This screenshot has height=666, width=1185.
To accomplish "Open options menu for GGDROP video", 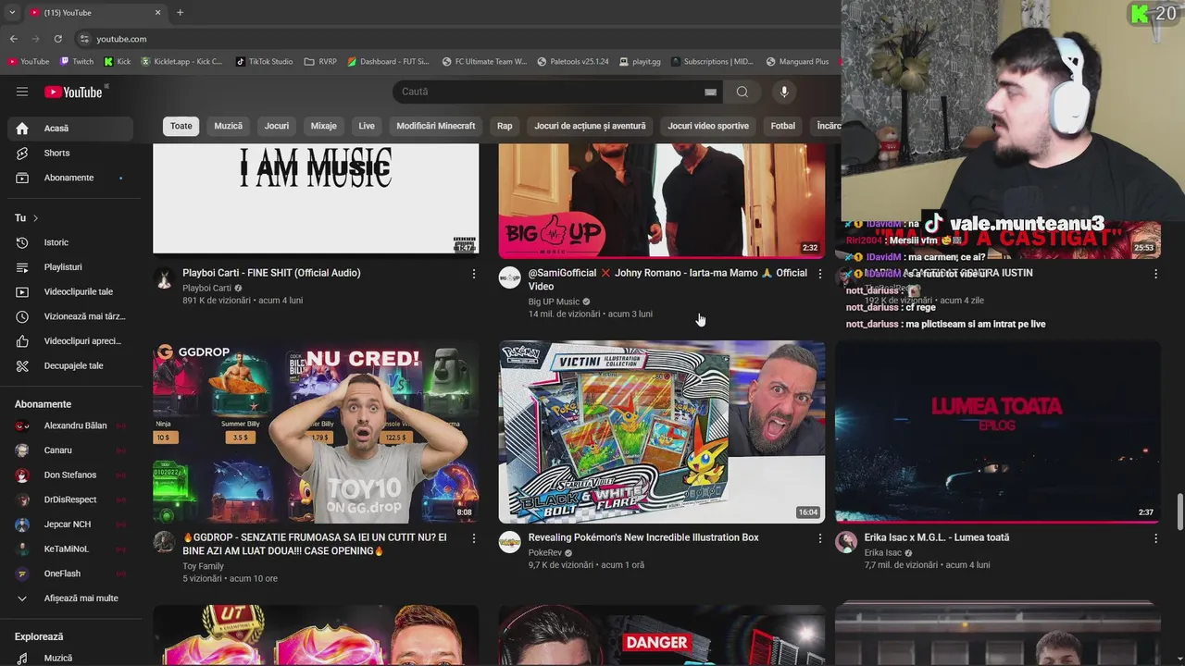I will (x=474, y=538).
